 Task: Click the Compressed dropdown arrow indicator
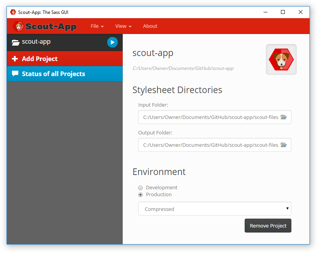click(288, 209)
